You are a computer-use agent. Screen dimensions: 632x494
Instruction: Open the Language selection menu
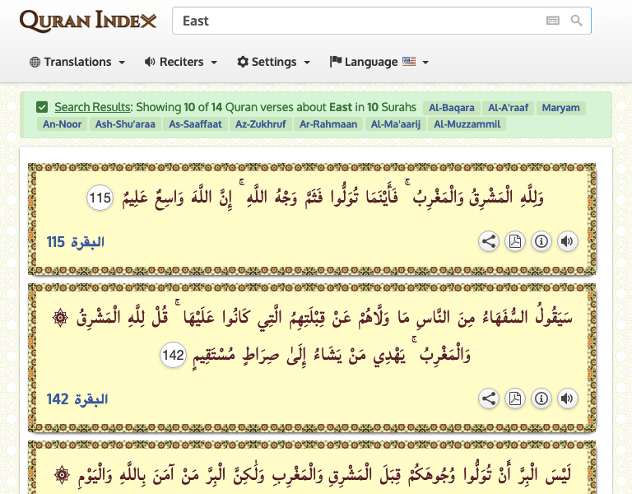pyautogui.click(x=379, y=62)
